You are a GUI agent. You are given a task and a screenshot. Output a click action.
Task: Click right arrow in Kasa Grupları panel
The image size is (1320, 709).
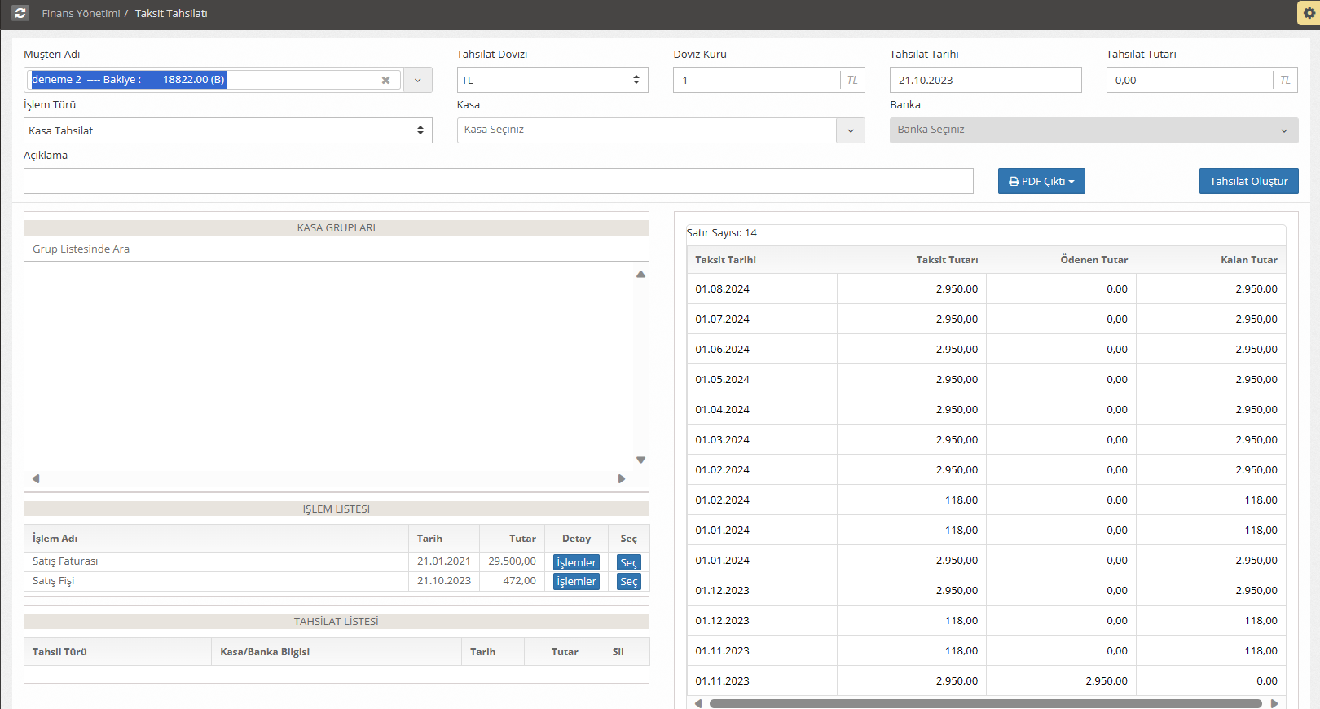coord(622,478)
